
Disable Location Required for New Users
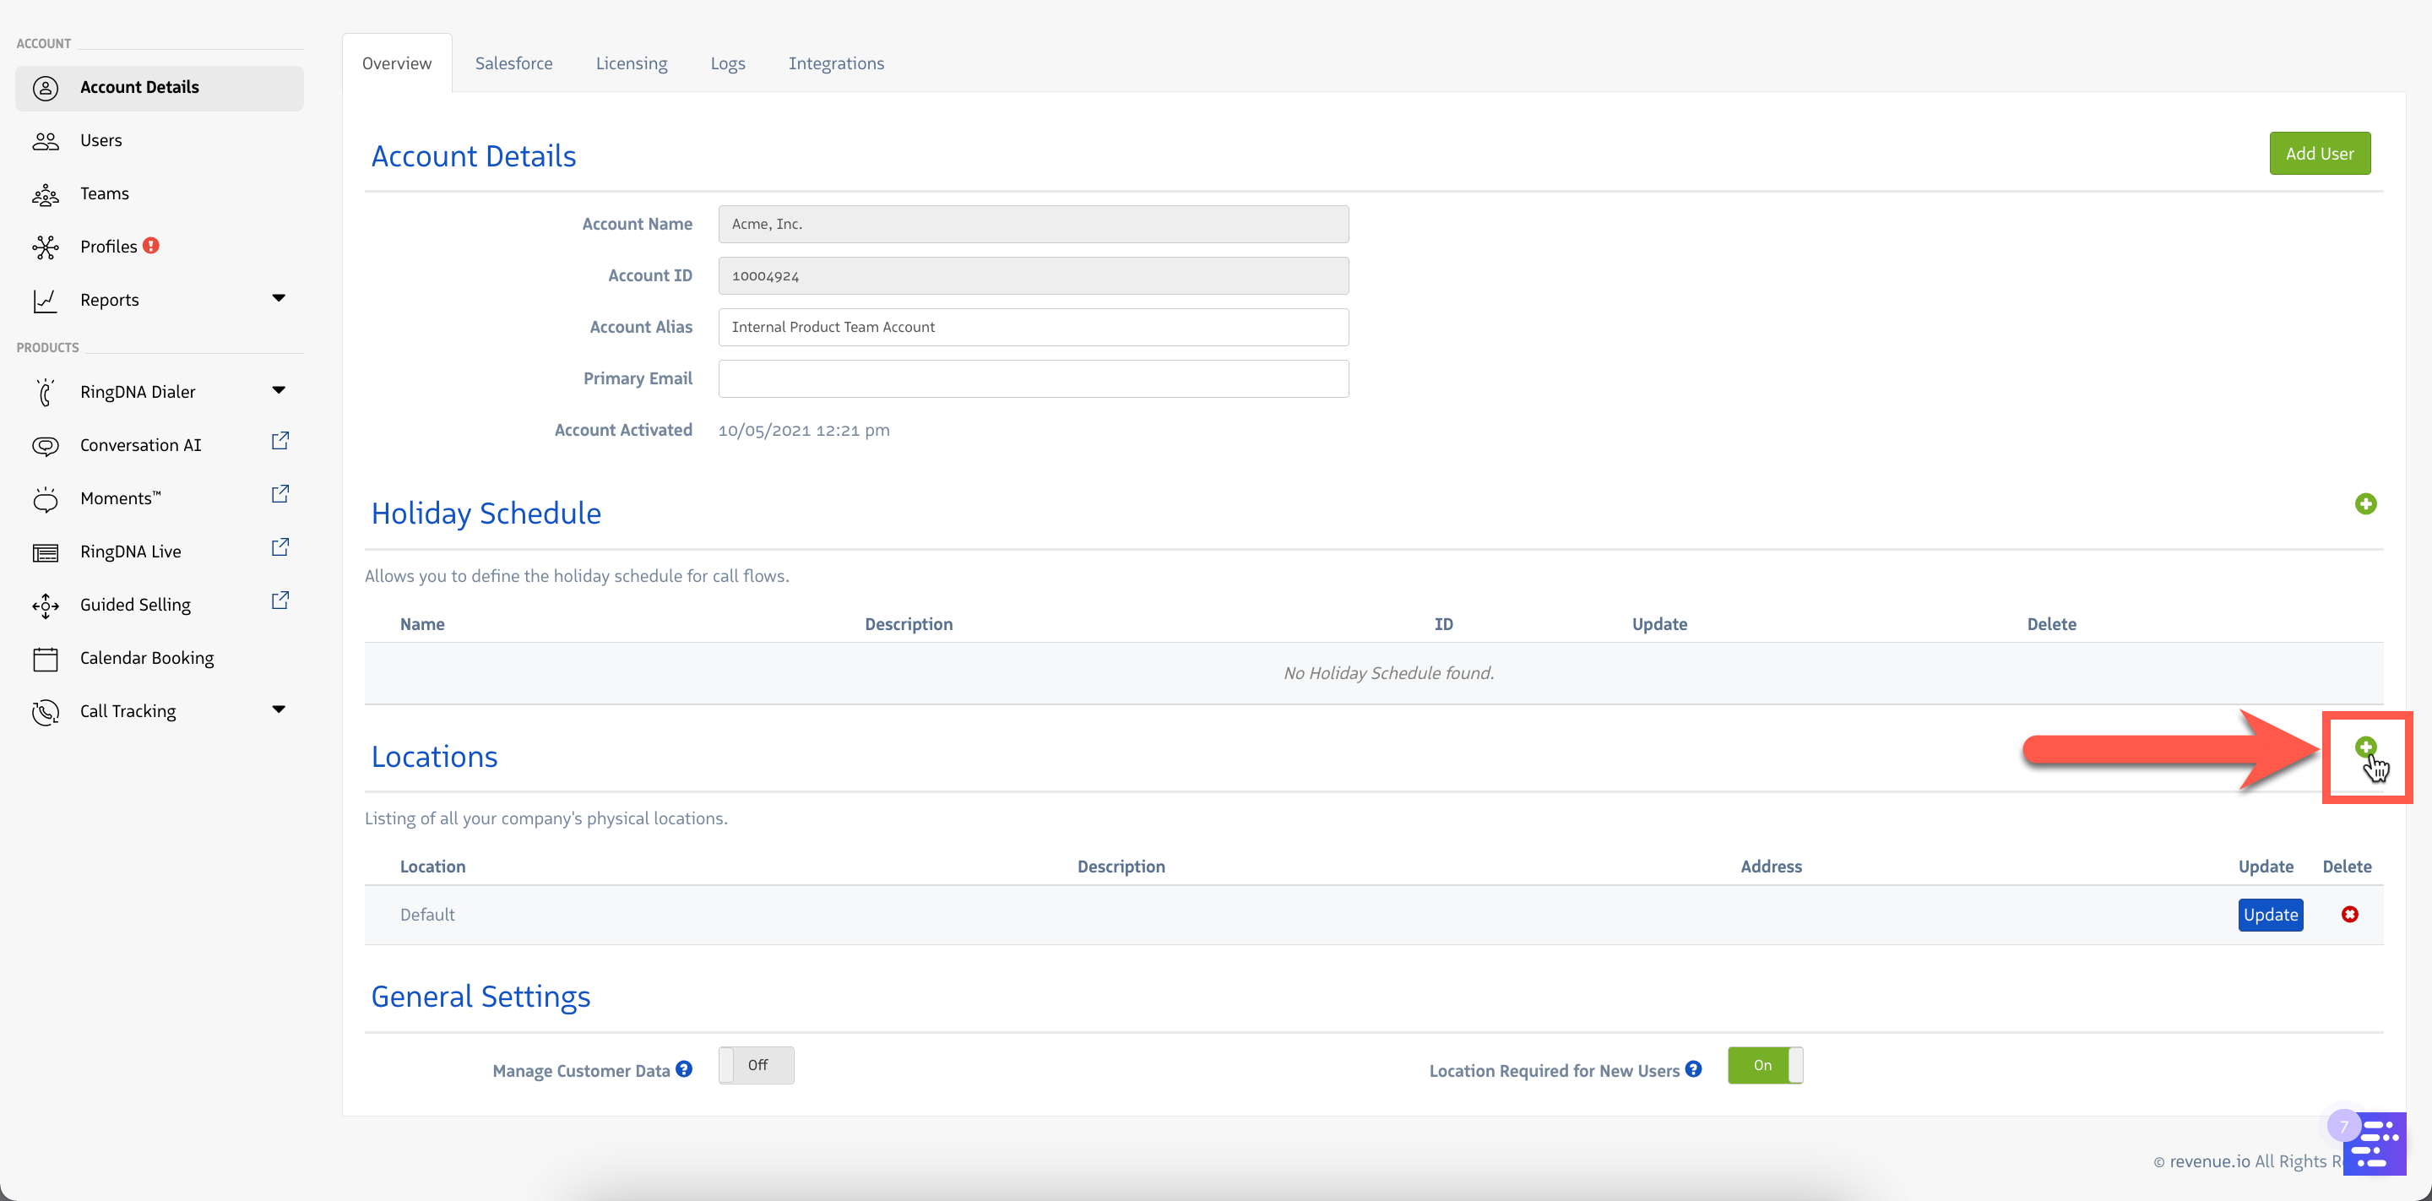1765,1065
